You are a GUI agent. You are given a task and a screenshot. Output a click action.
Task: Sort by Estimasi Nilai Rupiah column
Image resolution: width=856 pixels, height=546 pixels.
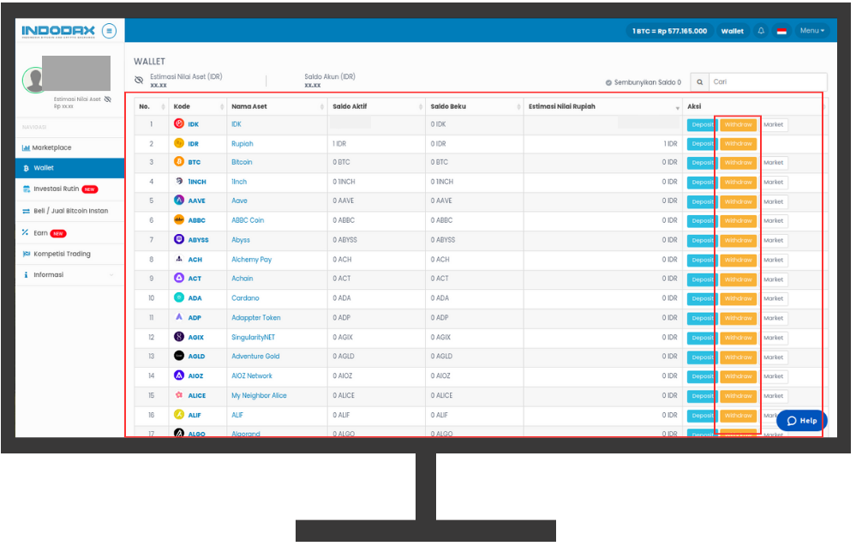pyautogui.click(x=603, y=106)
